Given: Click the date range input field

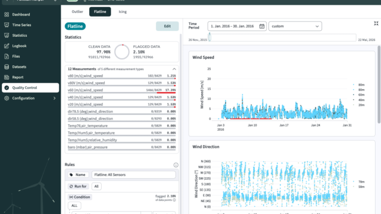Looking at the screenshot, I should pos(237,26).
